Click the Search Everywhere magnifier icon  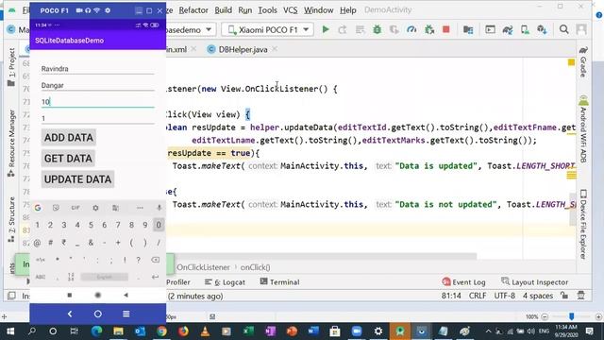click(x=564, y=29)
